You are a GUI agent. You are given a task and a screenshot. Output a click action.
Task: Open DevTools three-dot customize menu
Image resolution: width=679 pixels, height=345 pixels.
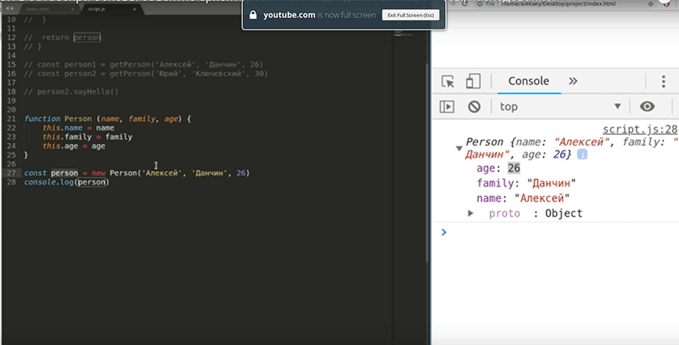(x=663, y=81)
